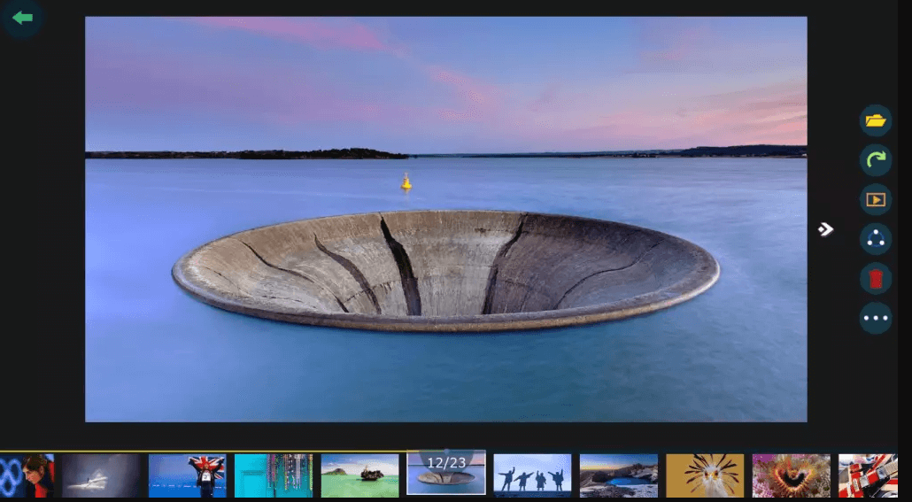The image size is (912, 502).
Task: Delete the photo with red trash icon
Action: coord(875,279)
